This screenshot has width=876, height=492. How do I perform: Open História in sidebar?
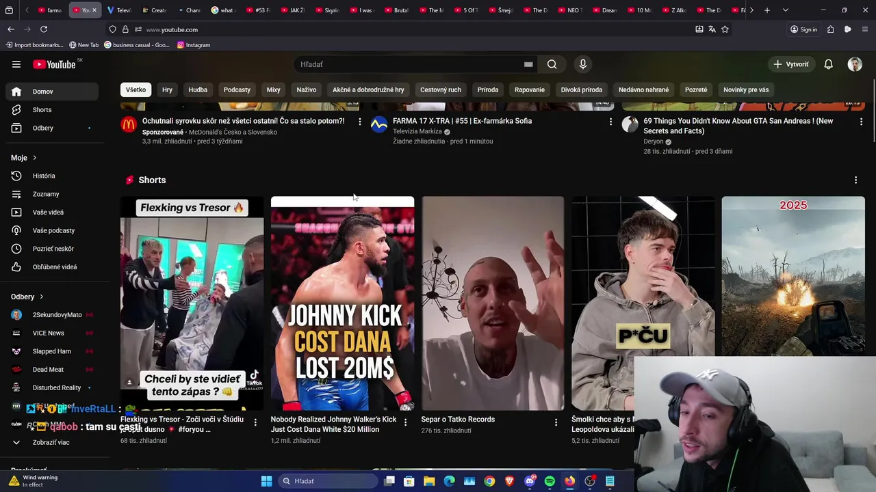(52, 176)
